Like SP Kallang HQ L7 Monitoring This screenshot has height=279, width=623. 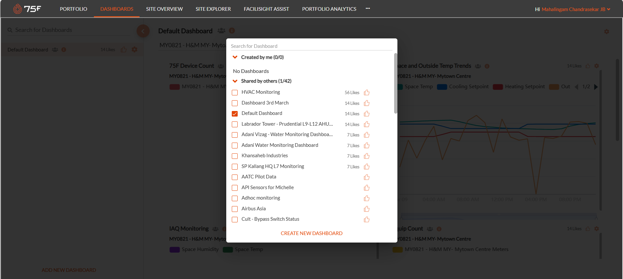[x=367, y=167]
